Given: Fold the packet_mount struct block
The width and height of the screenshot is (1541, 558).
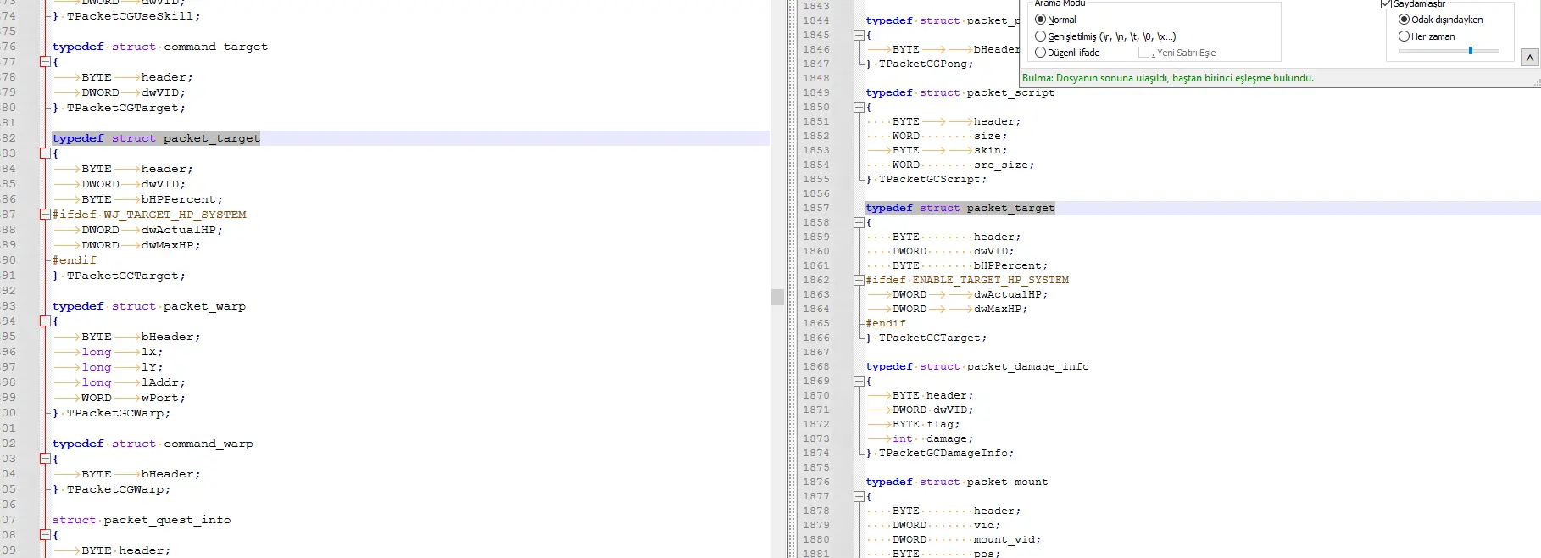Looking at the screenshot, I should [x=859, y=497].
